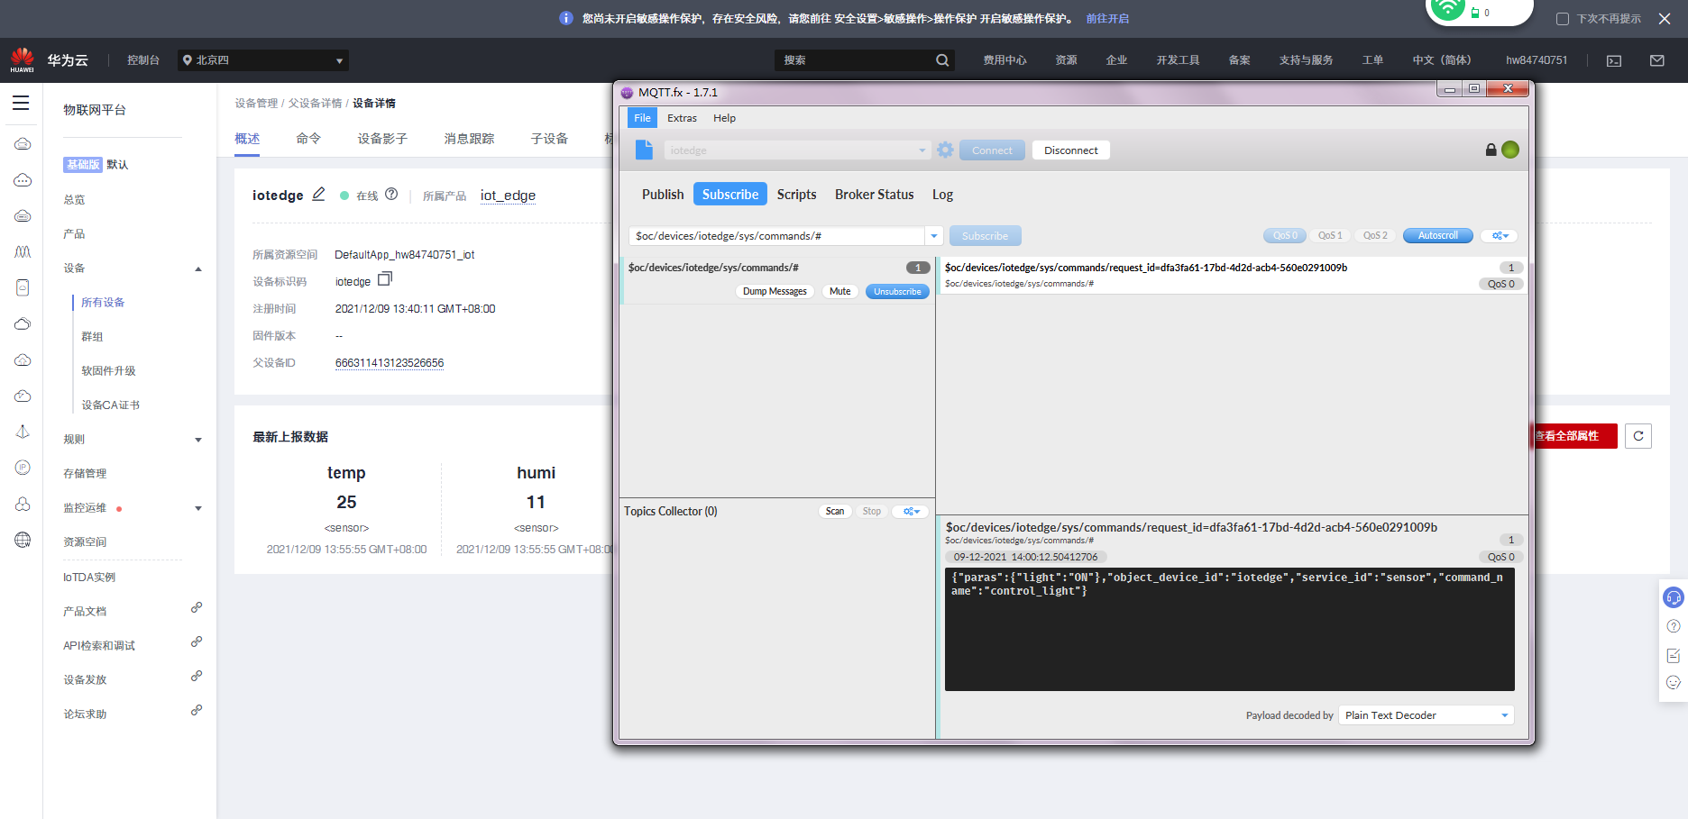1688x819 pixels.
Task: Open the region selector 北京四 dropdown
Action: (262, 60)
